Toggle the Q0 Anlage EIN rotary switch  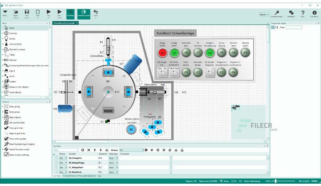coord(162,72)
